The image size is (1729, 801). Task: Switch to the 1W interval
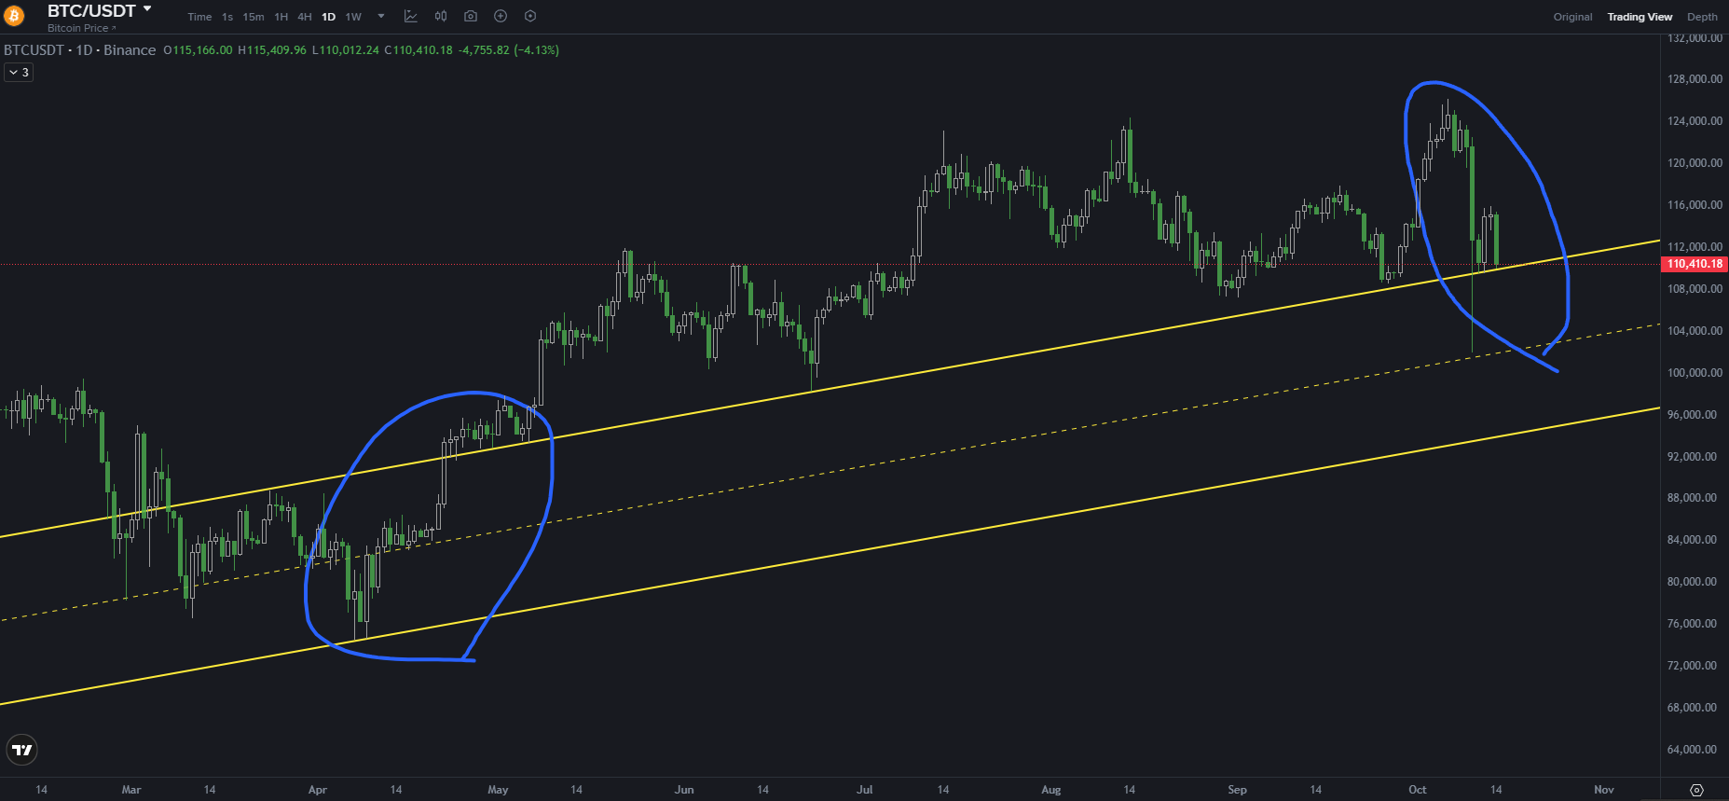click(353, 17)
